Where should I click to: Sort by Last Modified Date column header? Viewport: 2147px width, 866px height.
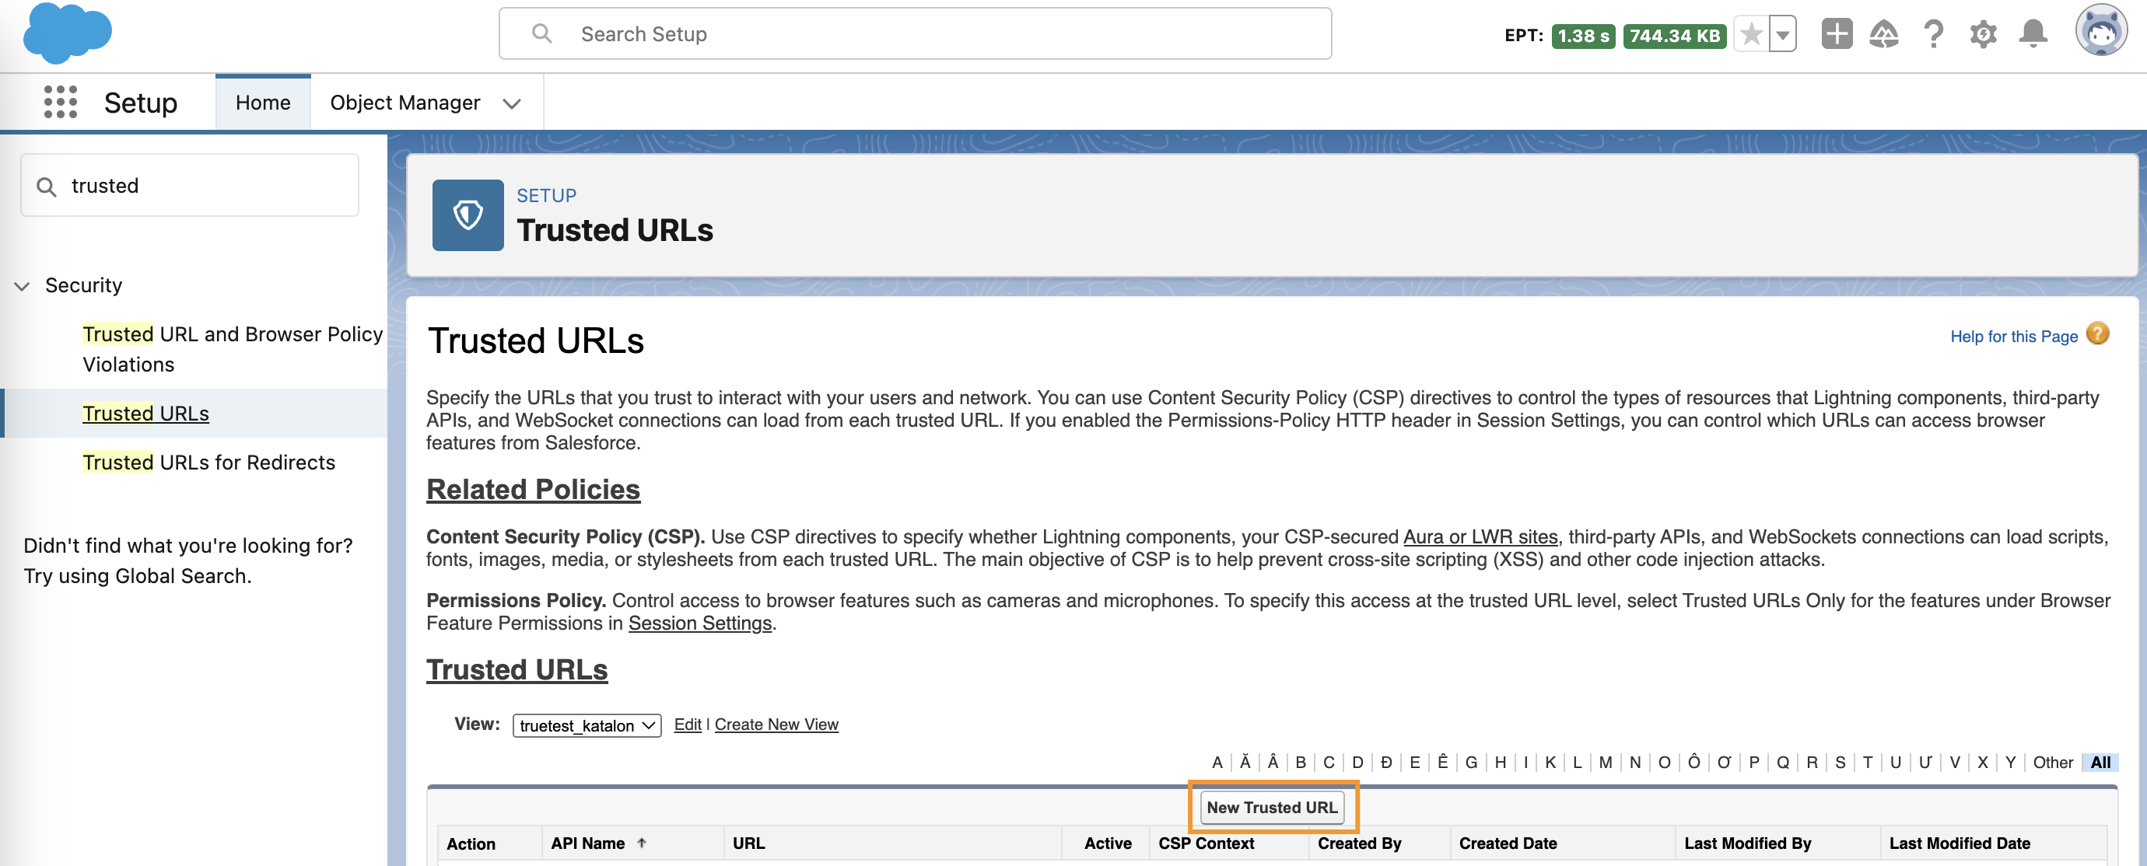coord(1959,843)
